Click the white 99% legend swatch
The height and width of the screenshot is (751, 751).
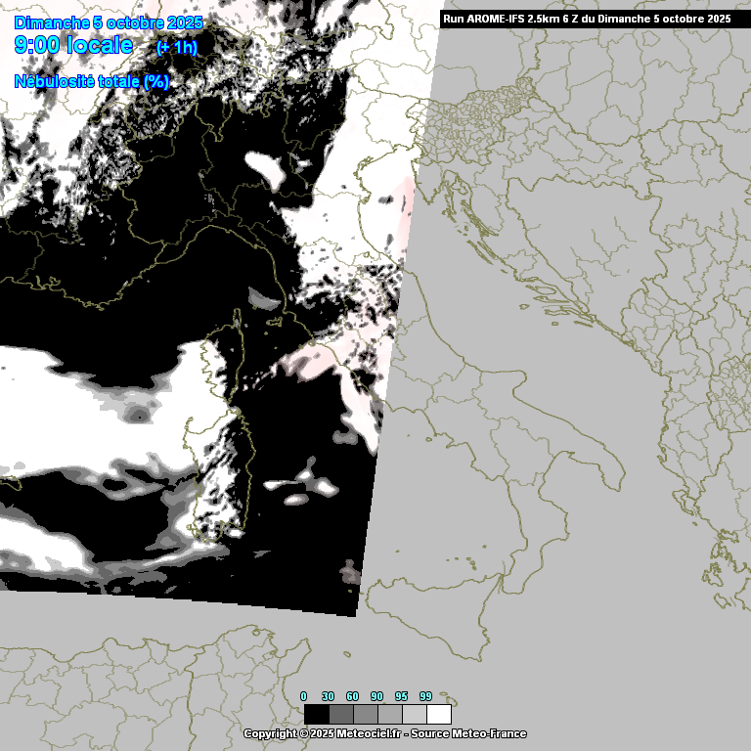pos(439,714)
